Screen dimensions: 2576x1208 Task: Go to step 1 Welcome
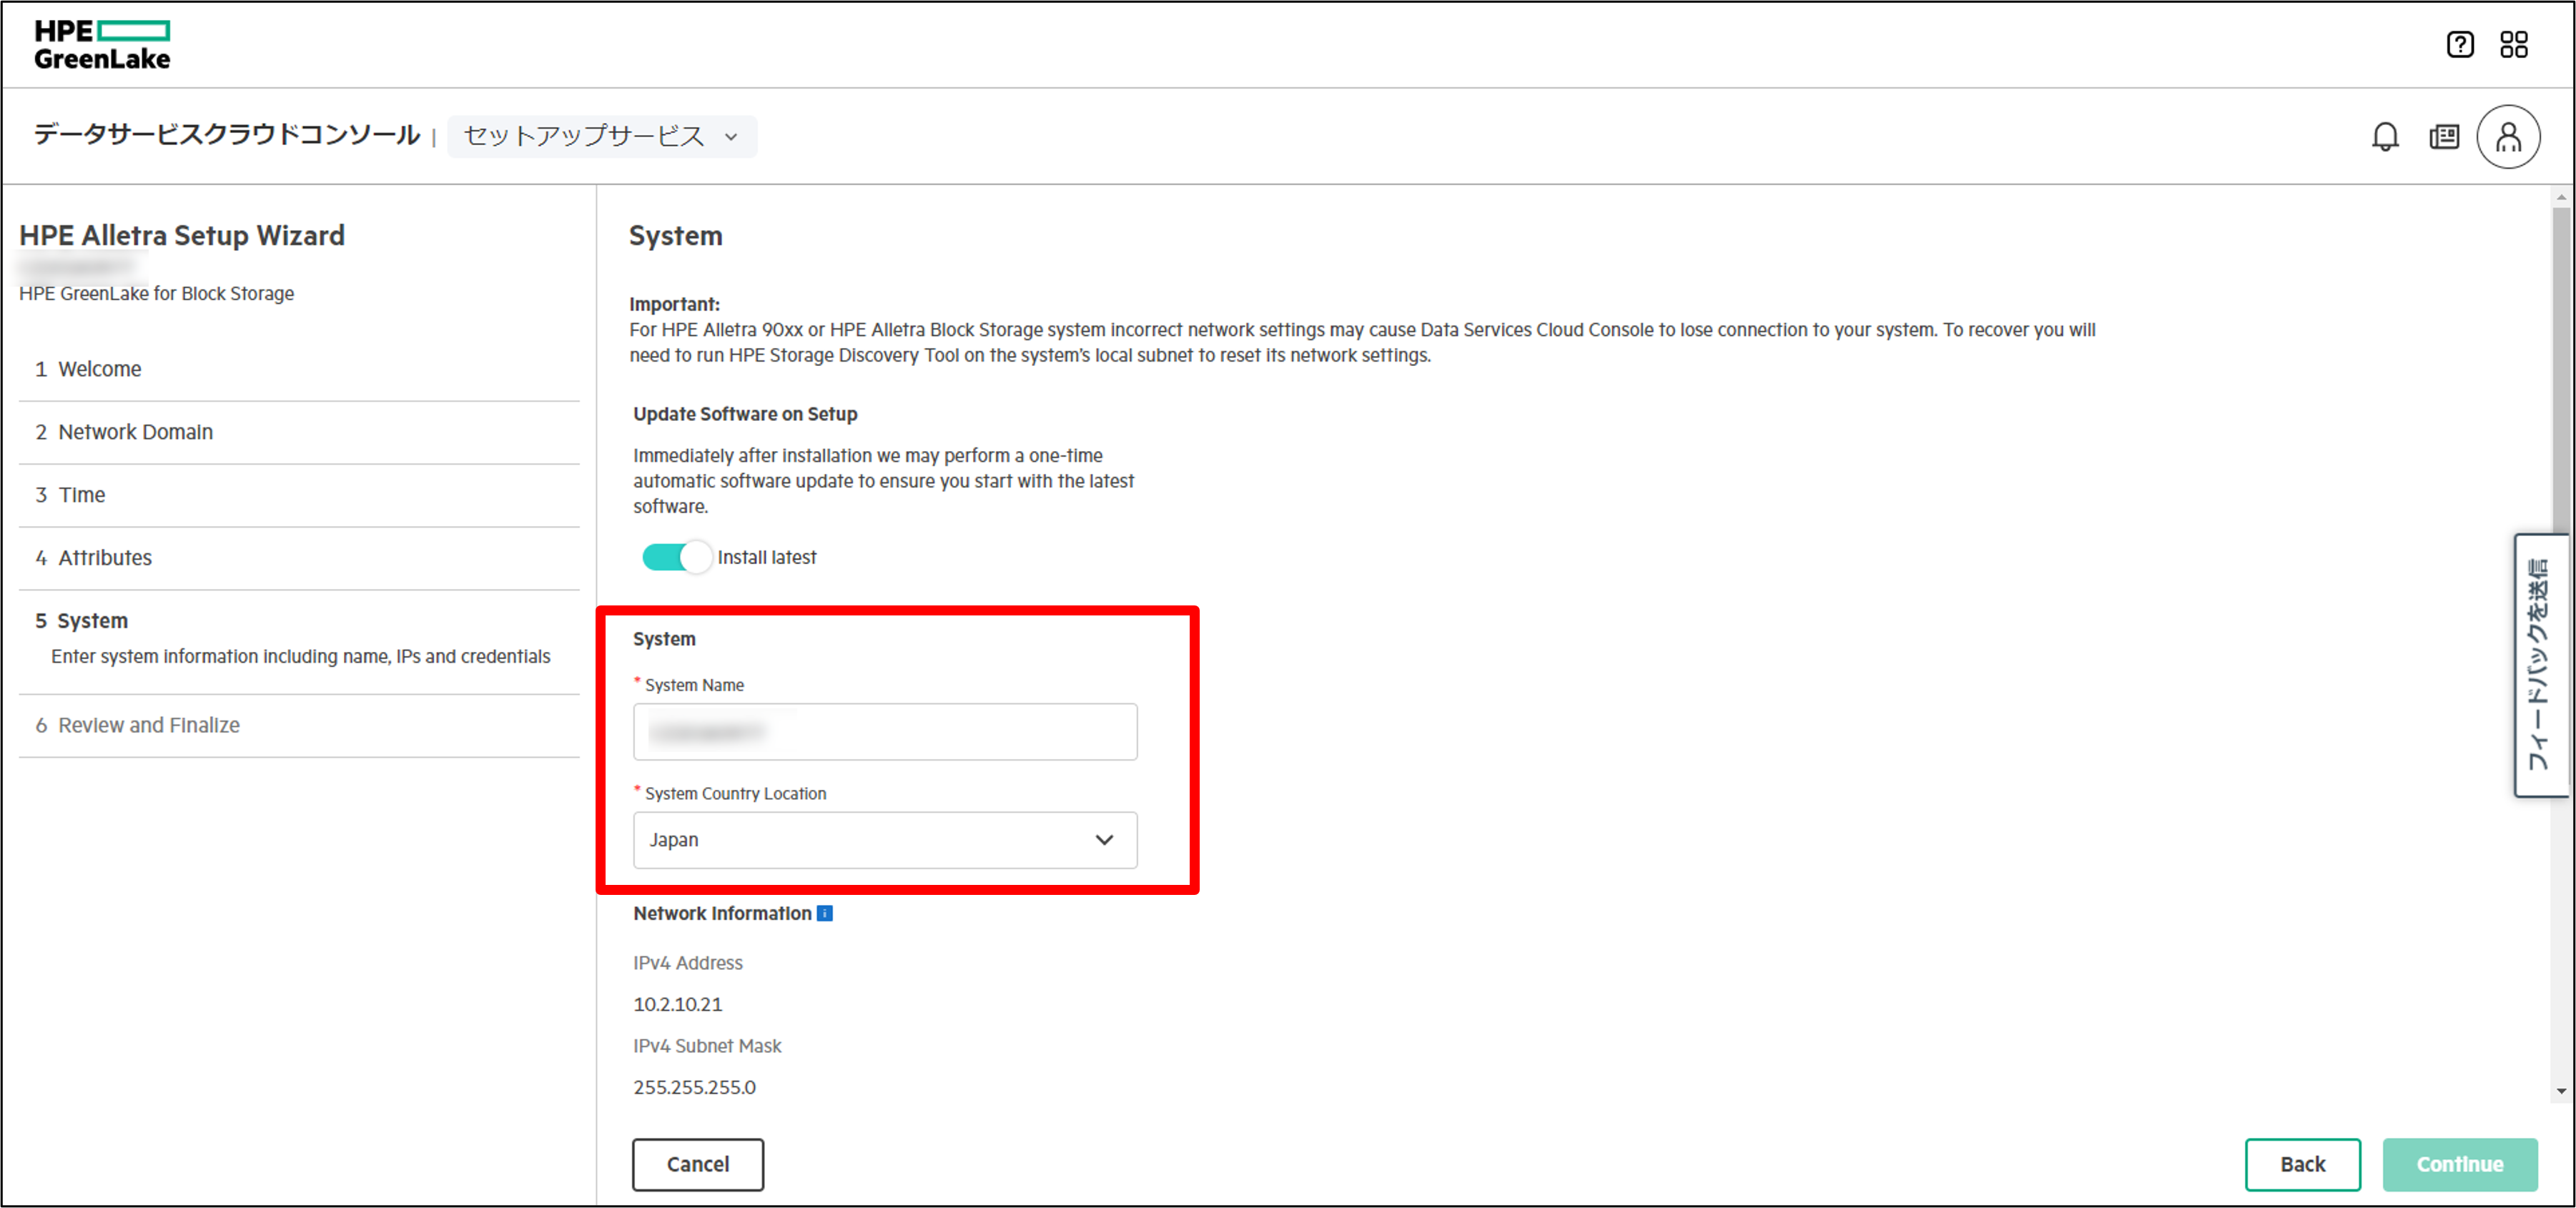[x=299, y=369]
